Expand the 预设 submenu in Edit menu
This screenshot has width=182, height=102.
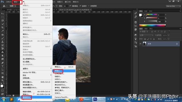tap(36, 75)
